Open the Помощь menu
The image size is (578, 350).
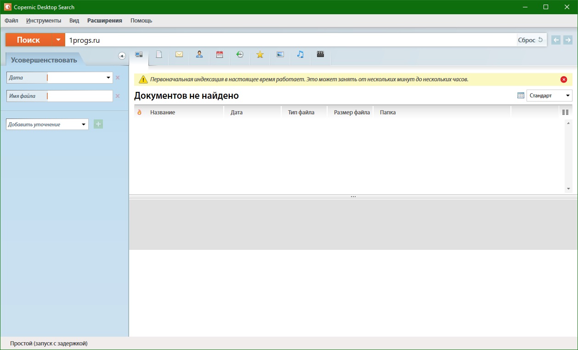(141, 21)
